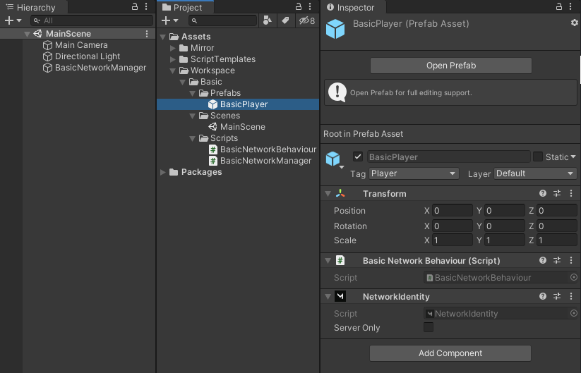Collapse the Transform component

coord(328,193)
